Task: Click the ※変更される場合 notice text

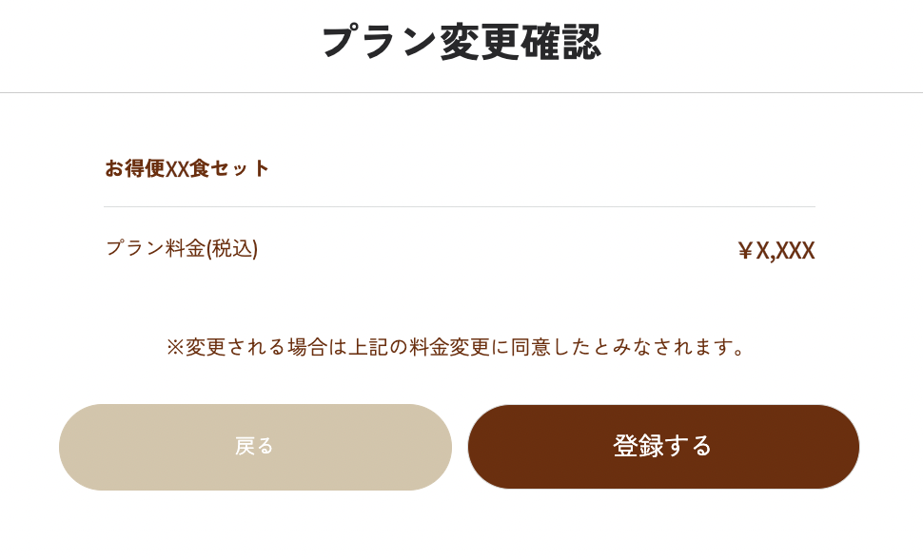Action: [x=459, y=347]
